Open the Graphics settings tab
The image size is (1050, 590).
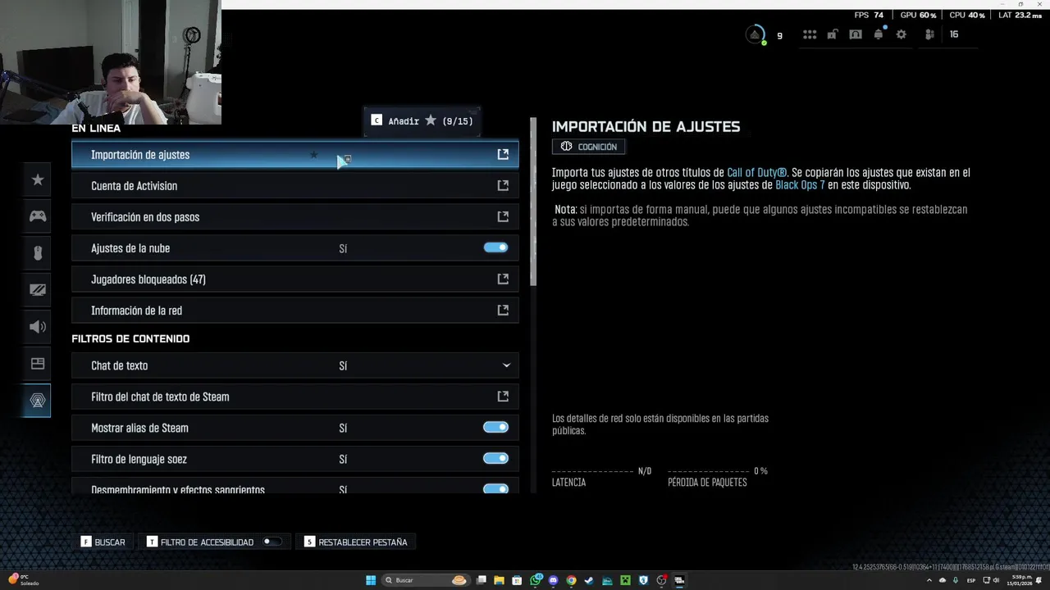(37, 290)
